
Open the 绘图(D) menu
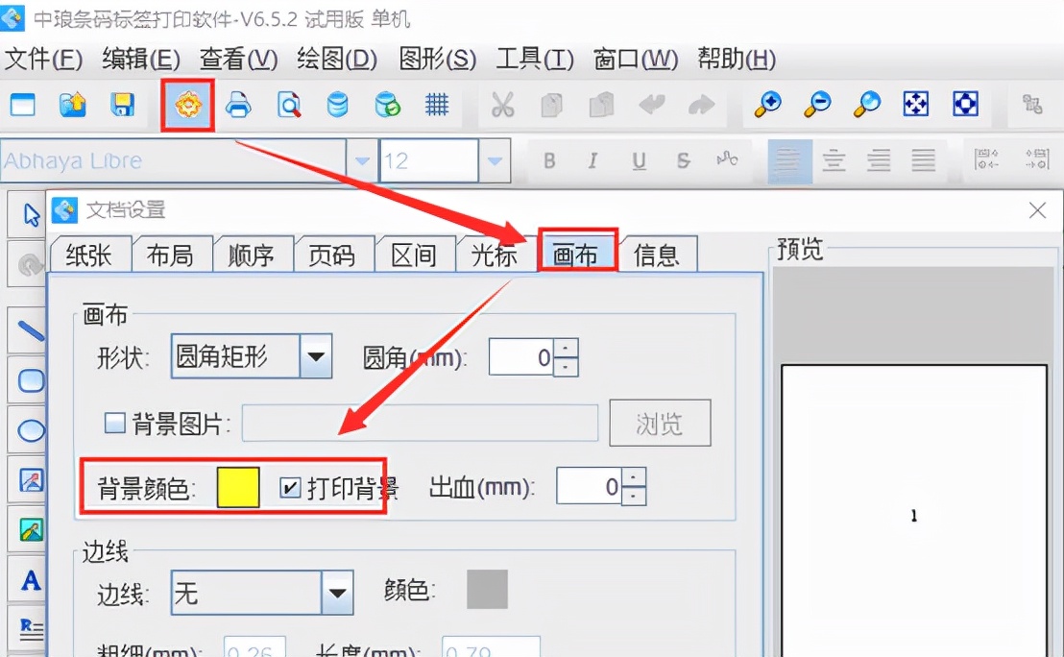pyautogui.click(x=336, y=59)
